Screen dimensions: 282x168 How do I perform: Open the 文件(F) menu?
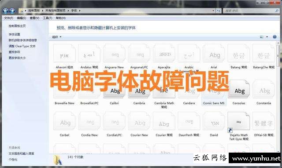tap(9, 18)
